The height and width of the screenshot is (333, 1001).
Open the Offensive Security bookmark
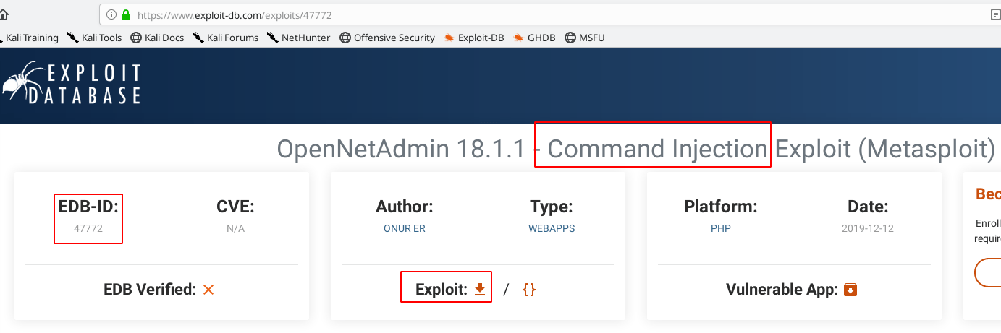(x=387, y=38)
